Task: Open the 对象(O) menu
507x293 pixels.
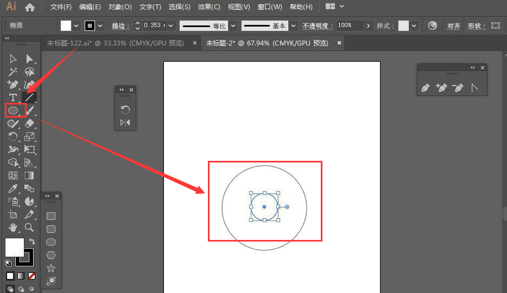Action: coord(120,7)
